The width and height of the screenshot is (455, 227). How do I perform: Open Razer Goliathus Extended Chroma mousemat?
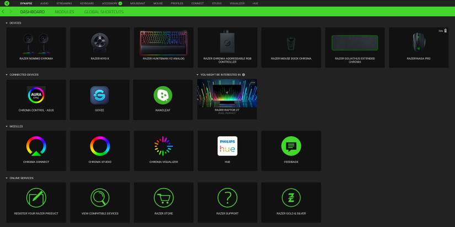(355, 47)
